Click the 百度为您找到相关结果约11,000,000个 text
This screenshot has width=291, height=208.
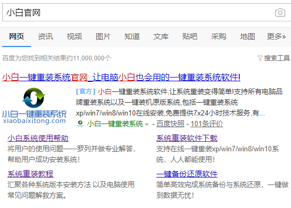[x=57, y=58]
